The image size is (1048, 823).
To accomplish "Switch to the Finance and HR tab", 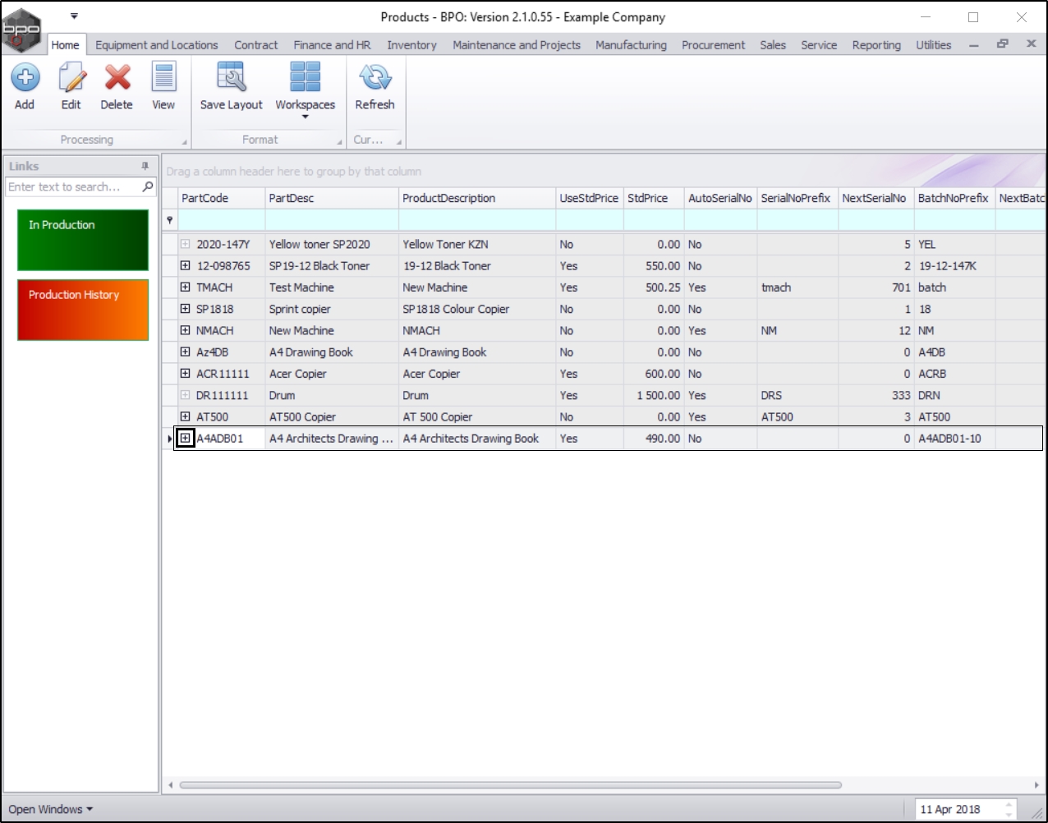I will 333,45.
